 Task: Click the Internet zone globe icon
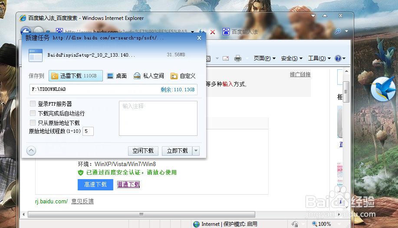(x=196, y=224)
